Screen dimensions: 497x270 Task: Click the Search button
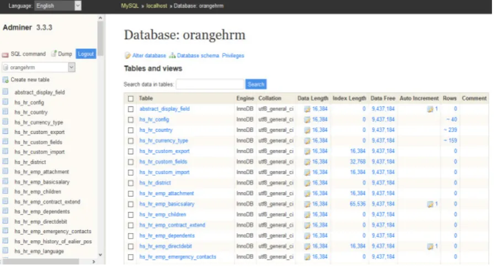(256, 84)
